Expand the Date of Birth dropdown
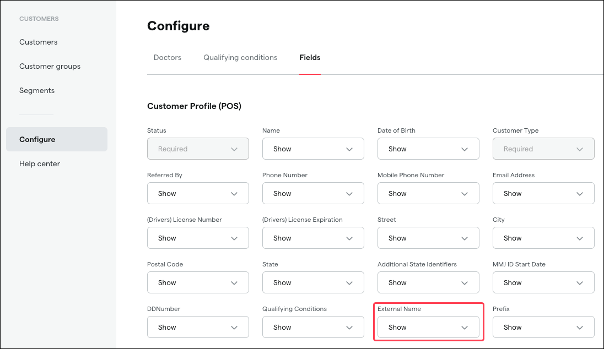This screenshot has height=349, width=604. point(428,149)
